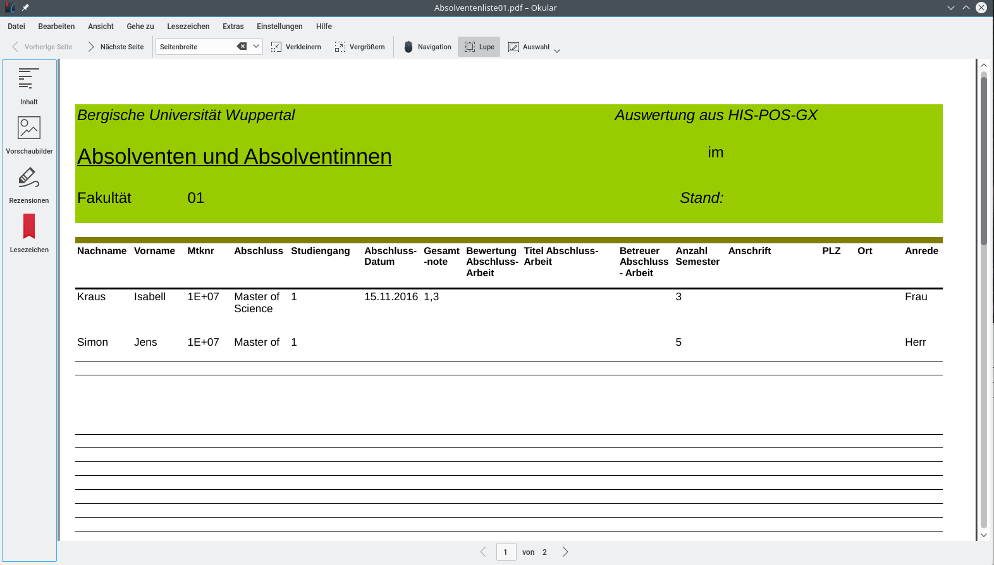Clear the zoom Seitenbreite field
Viewport: 994px width, 565px height.
click(242, 46)
